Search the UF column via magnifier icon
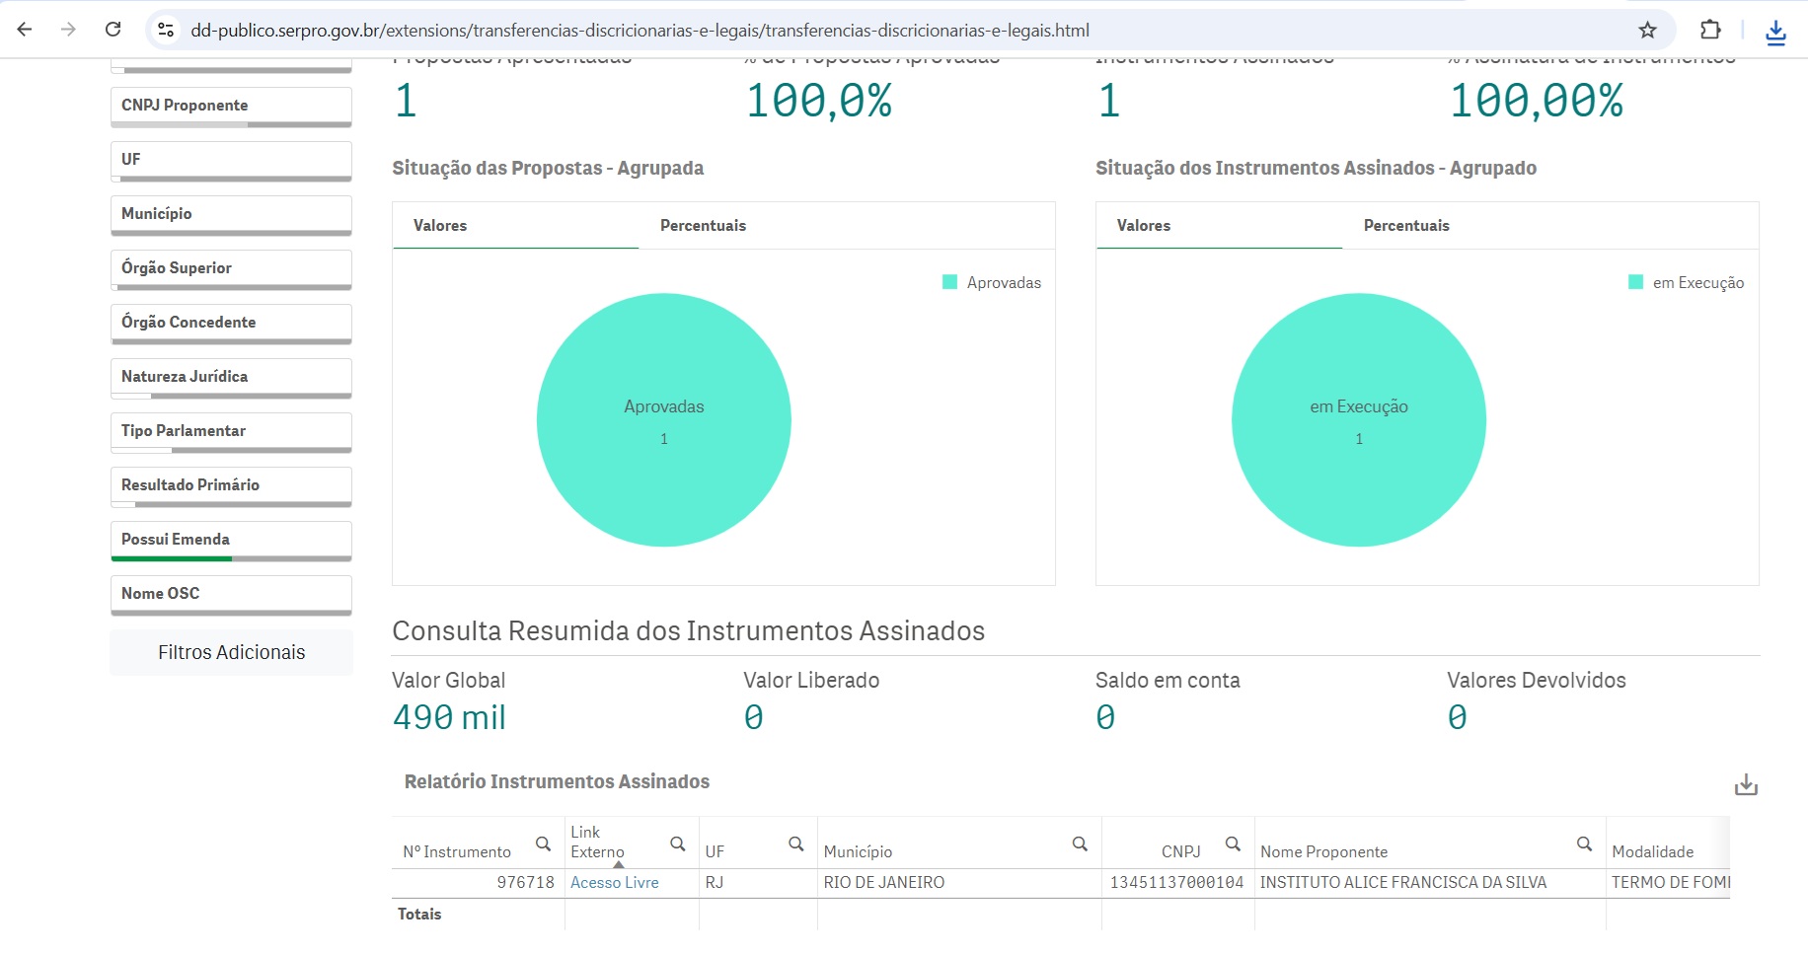 pos(796,844)
